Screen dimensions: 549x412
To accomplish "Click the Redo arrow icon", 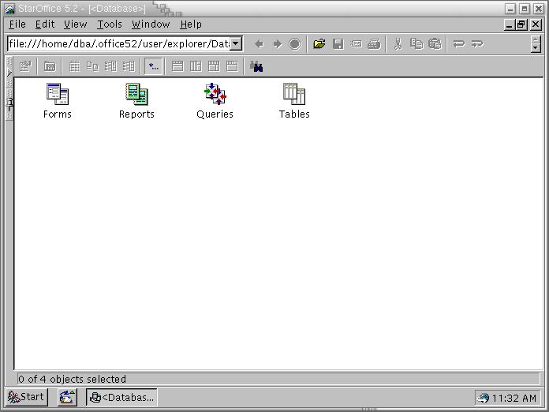I will (x=477, y=44).
